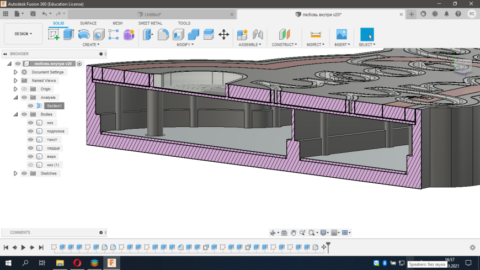Viewport: 480px width, 270px height.
Task: Switch to the Untitled* document tab
Action: pyautogui.click(x=153, y=14)
